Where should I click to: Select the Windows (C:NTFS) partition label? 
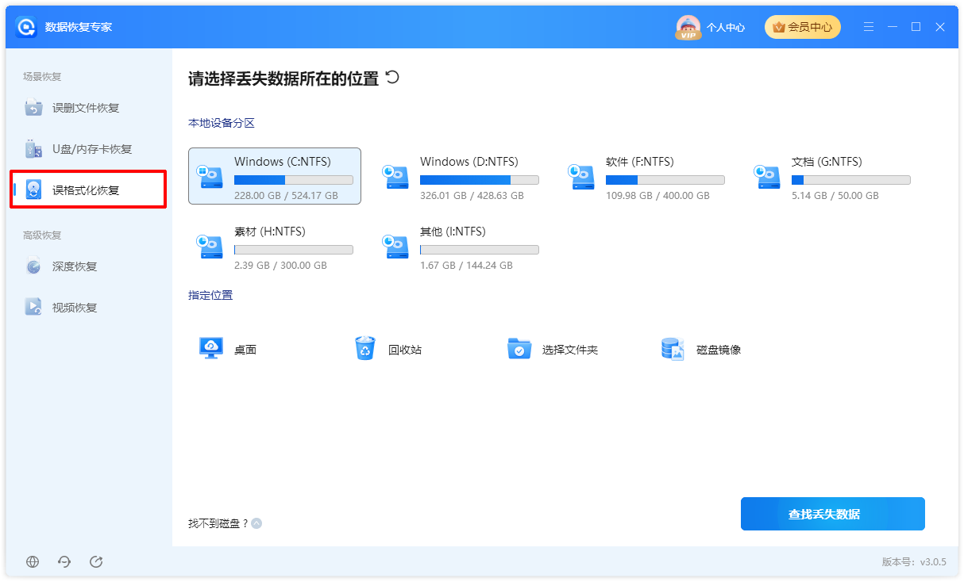tap(283, 162)
